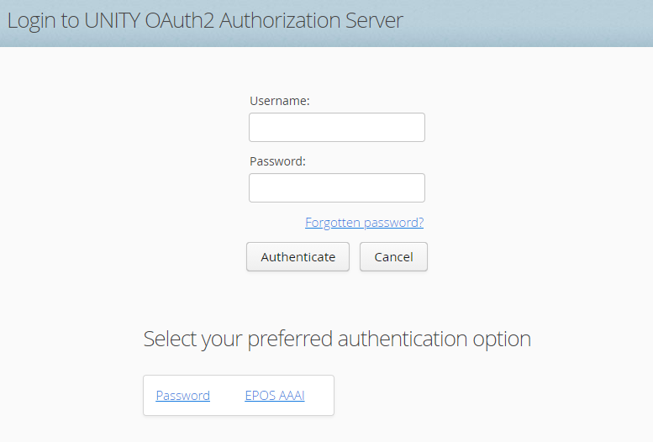The width and height of the screenshot is (653, 442).
Task: Focus the Username input field
Action: click(x=337, y=127)
